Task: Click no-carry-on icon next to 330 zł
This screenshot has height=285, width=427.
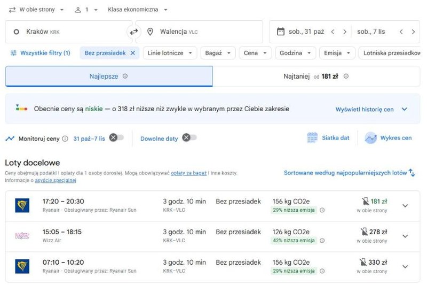Action: coord(363,263)
